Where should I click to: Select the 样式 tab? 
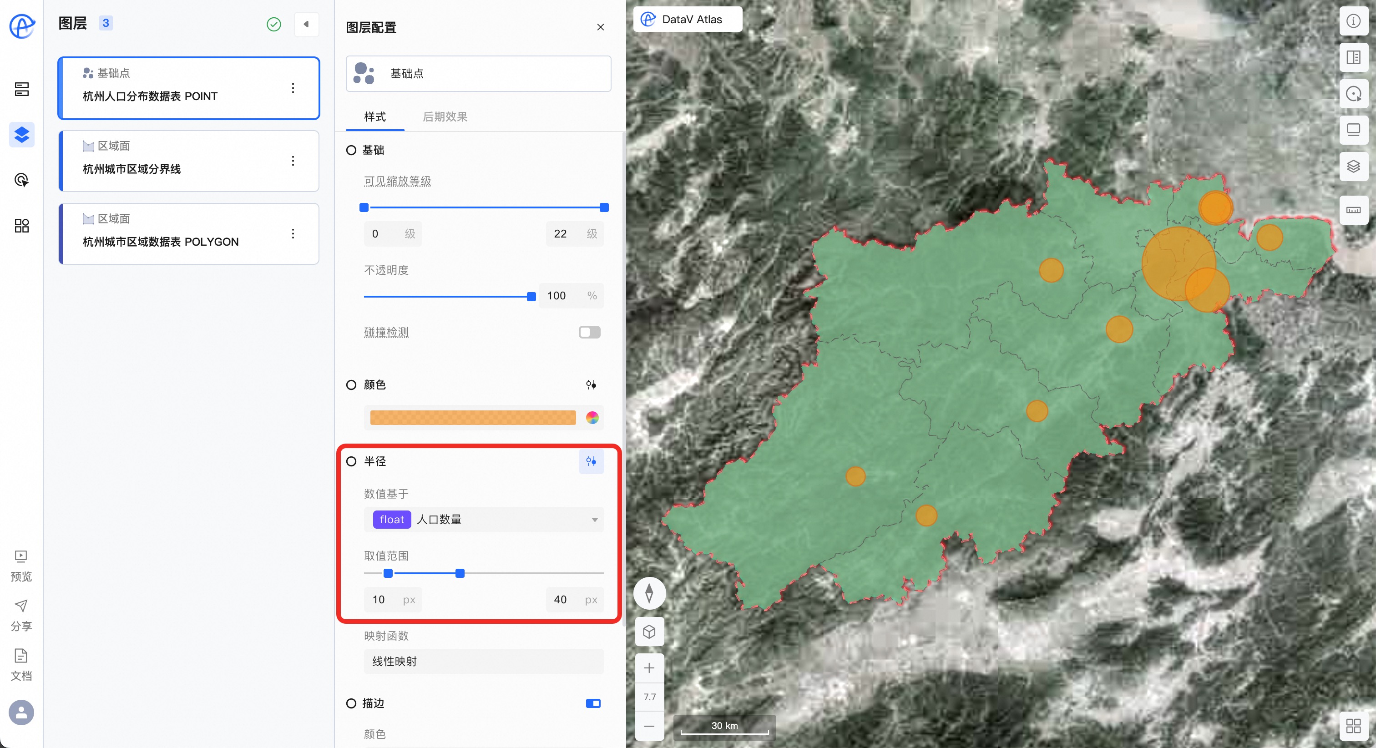pos(374,116)
